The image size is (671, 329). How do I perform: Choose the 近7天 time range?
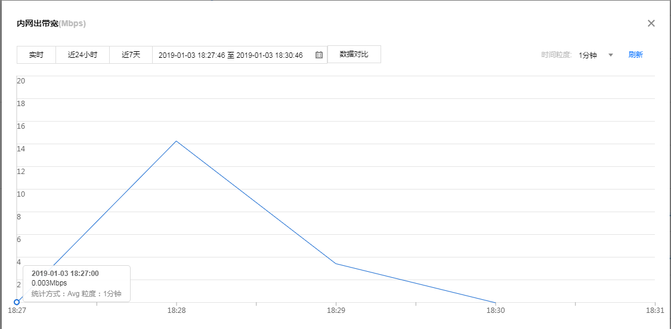131,55
